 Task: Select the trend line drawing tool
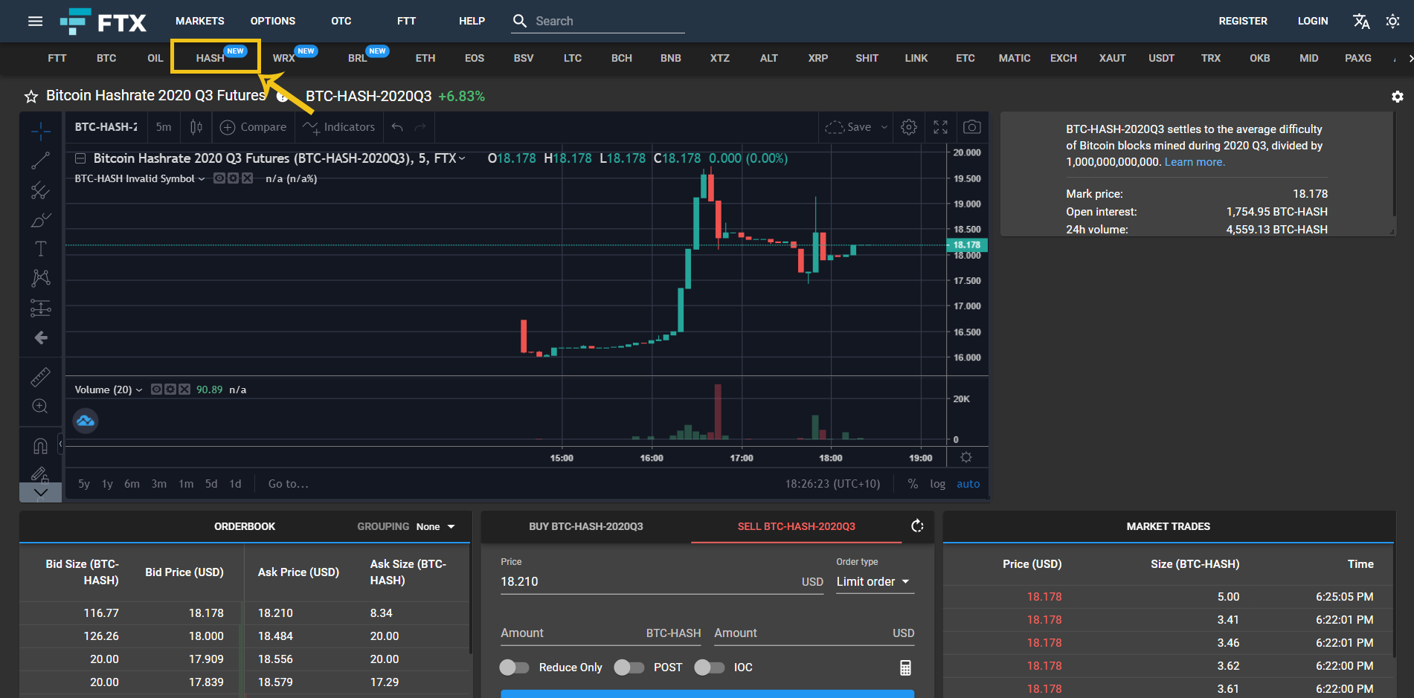[x=40, y=160]
